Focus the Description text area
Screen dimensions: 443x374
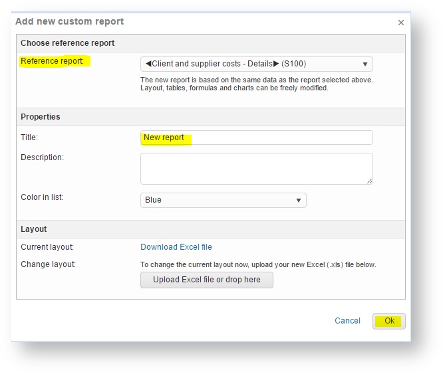tap(257, 169)
